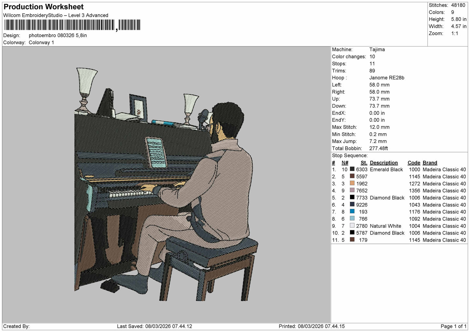Screen dimensions: 470x332
Task: Select the Natural White thread swatch
Action: point(352,226)
